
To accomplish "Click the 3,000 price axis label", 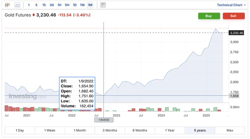I will (x=234, y=42).
